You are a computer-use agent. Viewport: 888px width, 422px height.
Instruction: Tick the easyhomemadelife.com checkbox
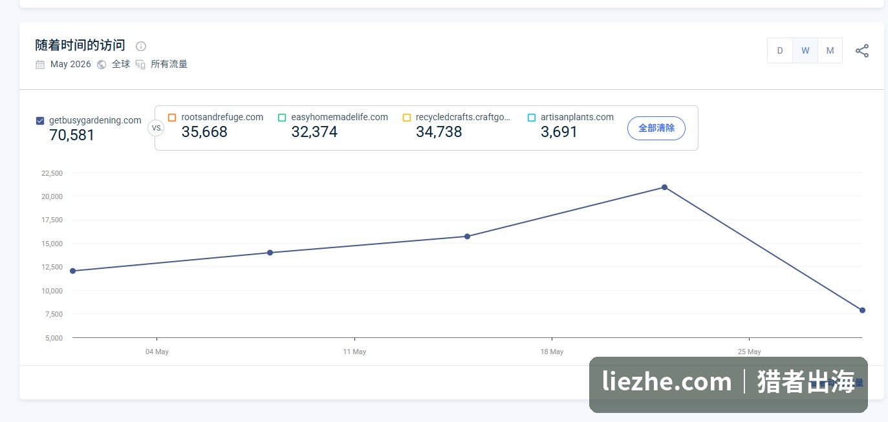282,118
